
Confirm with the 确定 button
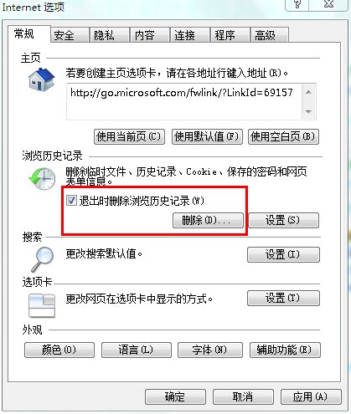(x=175, y=396)
